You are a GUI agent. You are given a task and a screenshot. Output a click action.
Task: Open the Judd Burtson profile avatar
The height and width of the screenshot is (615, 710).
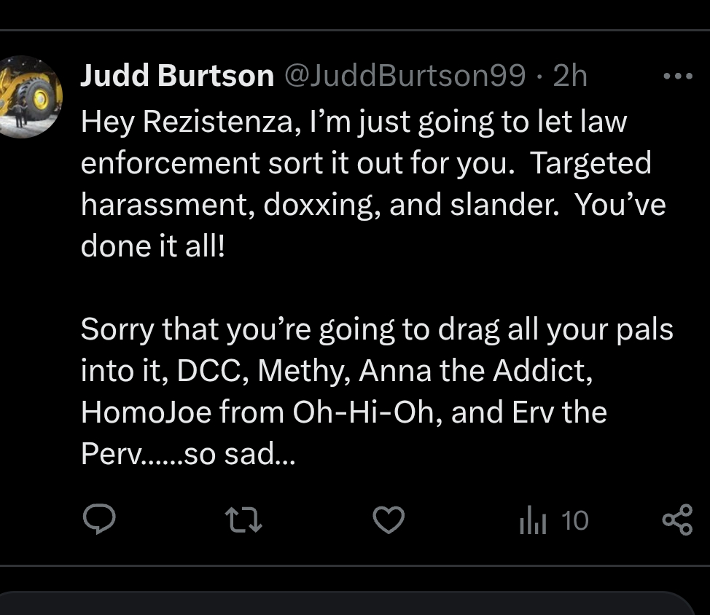(31, 96)
